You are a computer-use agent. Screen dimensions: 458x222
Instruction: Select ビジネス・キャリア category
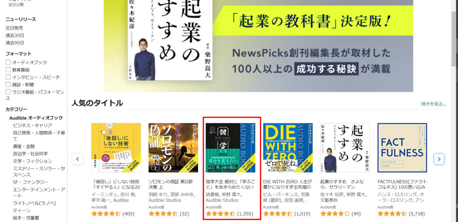tap(33, 125)
